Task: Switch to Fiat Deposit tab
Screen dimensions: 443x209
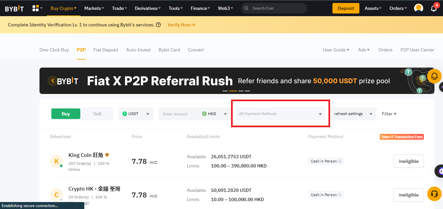Action: point(106,50)
